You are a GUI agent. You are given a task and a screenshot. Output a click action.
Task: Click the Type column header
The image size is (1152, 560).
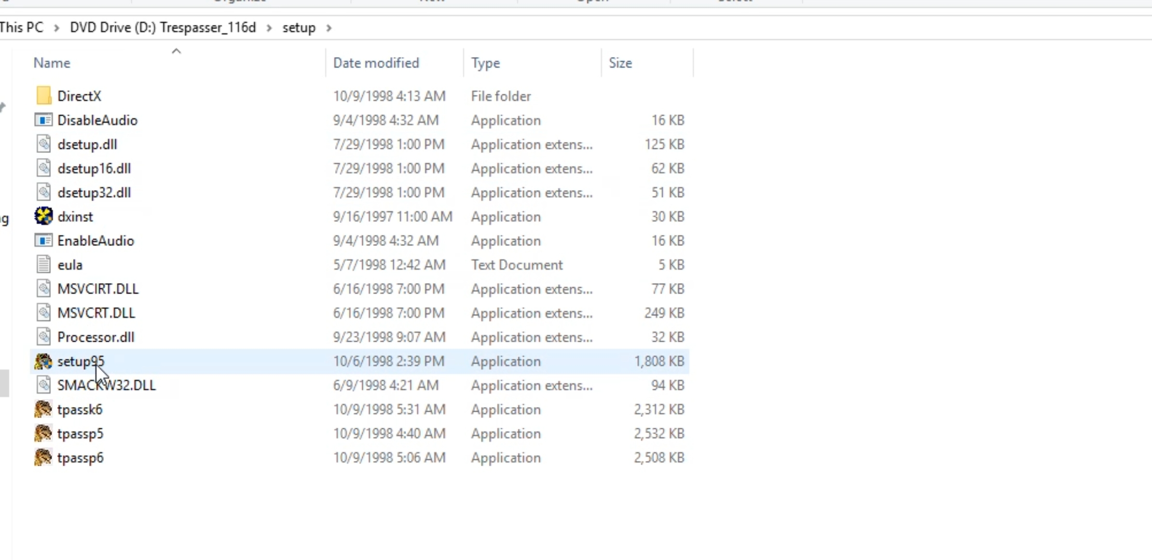point(485,63)
